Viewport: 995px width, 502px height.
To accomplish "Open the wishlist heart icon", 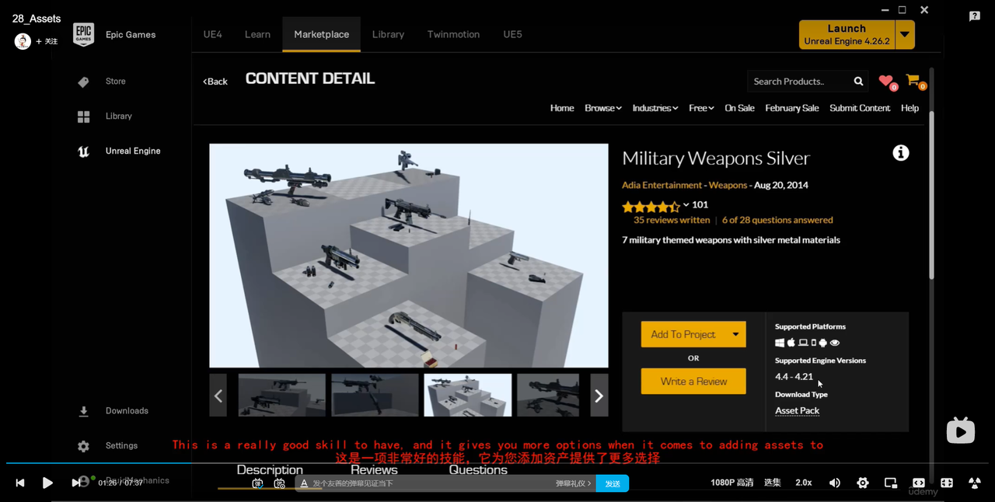I will [x=885, y=81].
